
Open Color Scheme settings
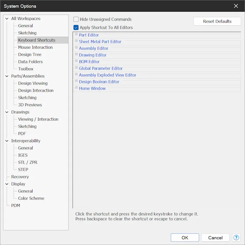point(31,198)
